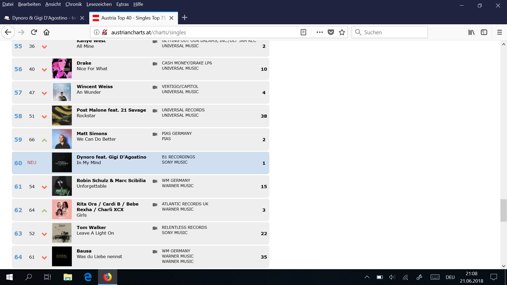Click DEU language indicator in taskbar
This screenshot has width=507, height=285.
pyautogui.click(x=450, y=277)
